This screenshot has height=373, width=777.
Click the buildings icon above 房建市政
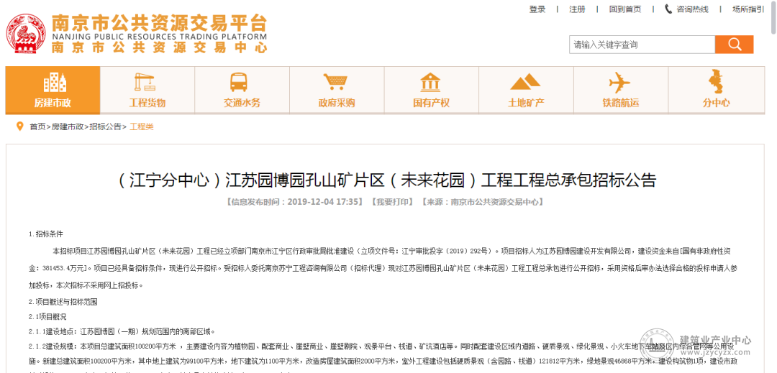tap(55, 82)
